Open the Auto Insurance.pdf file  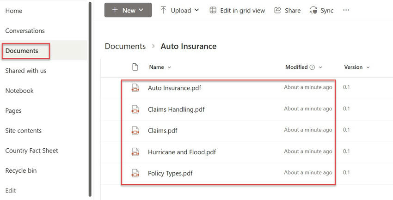point(174,88)
